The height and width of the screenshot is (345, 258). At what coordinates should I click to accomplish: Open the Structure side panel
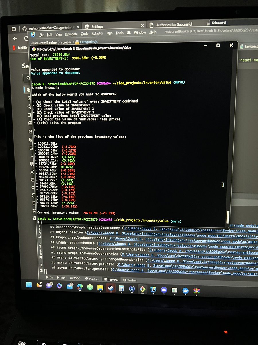pos(40,232)
